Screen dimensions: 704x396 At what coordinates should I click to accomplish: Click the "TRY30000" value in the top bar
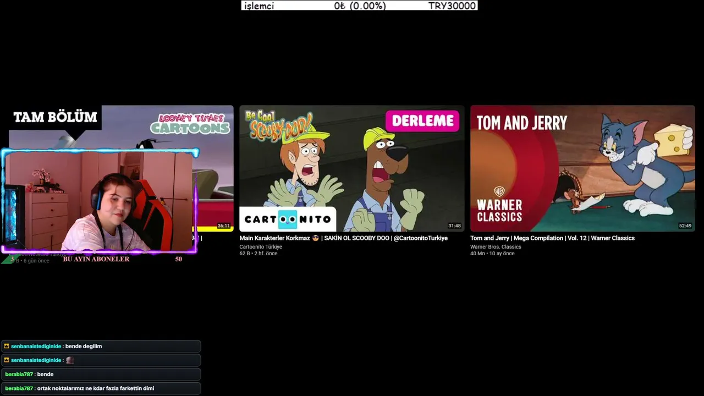click(x=452, y=5)
